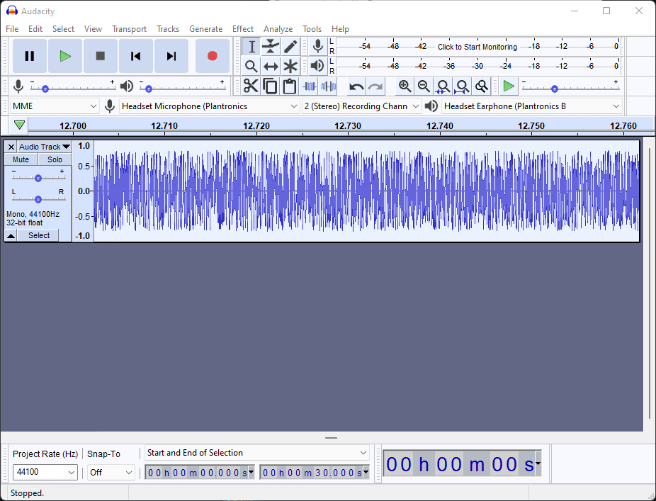Click the Skip to Start button
This screenshot has height=501, width=656.
[136, 56]
